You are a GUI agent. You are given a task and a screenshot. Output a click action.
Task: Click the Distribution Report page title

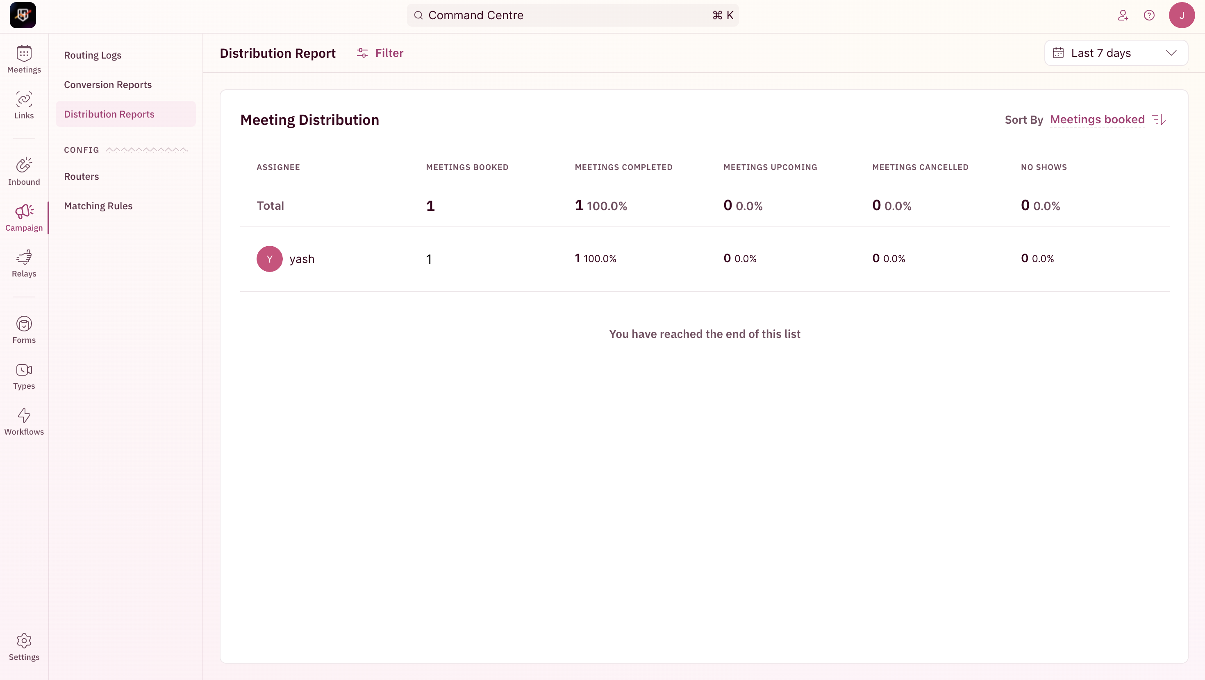(x=278, y=53)
